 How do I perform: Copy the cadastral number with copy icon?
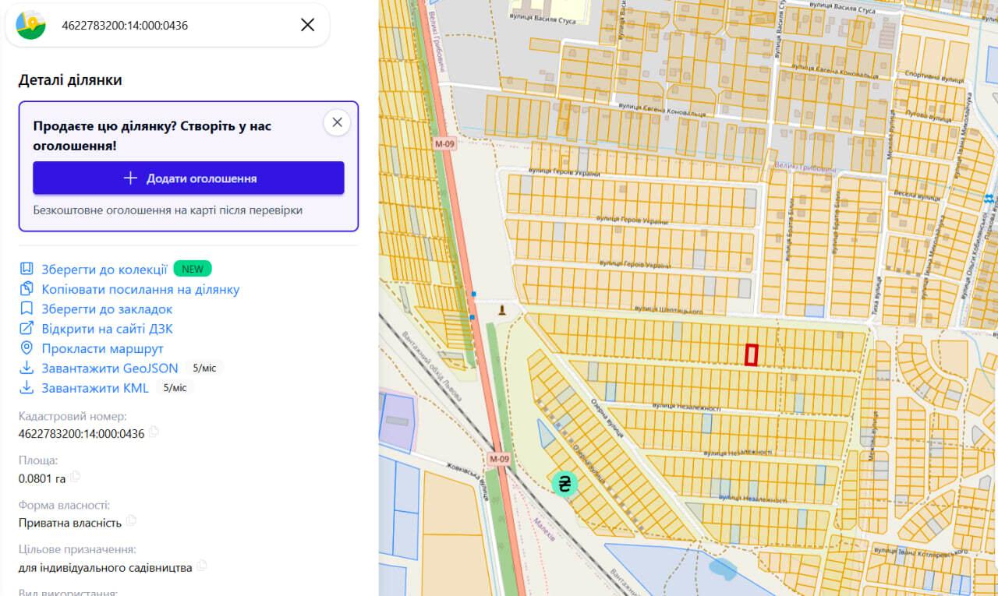pos(154,432)
